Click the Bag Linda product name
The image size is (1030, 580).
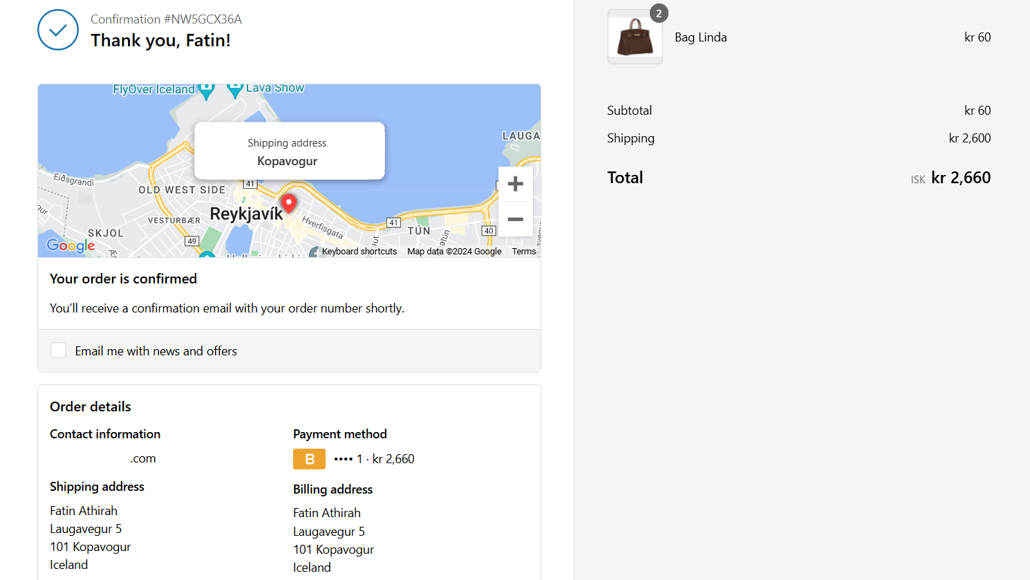click(x=700, y=37)
